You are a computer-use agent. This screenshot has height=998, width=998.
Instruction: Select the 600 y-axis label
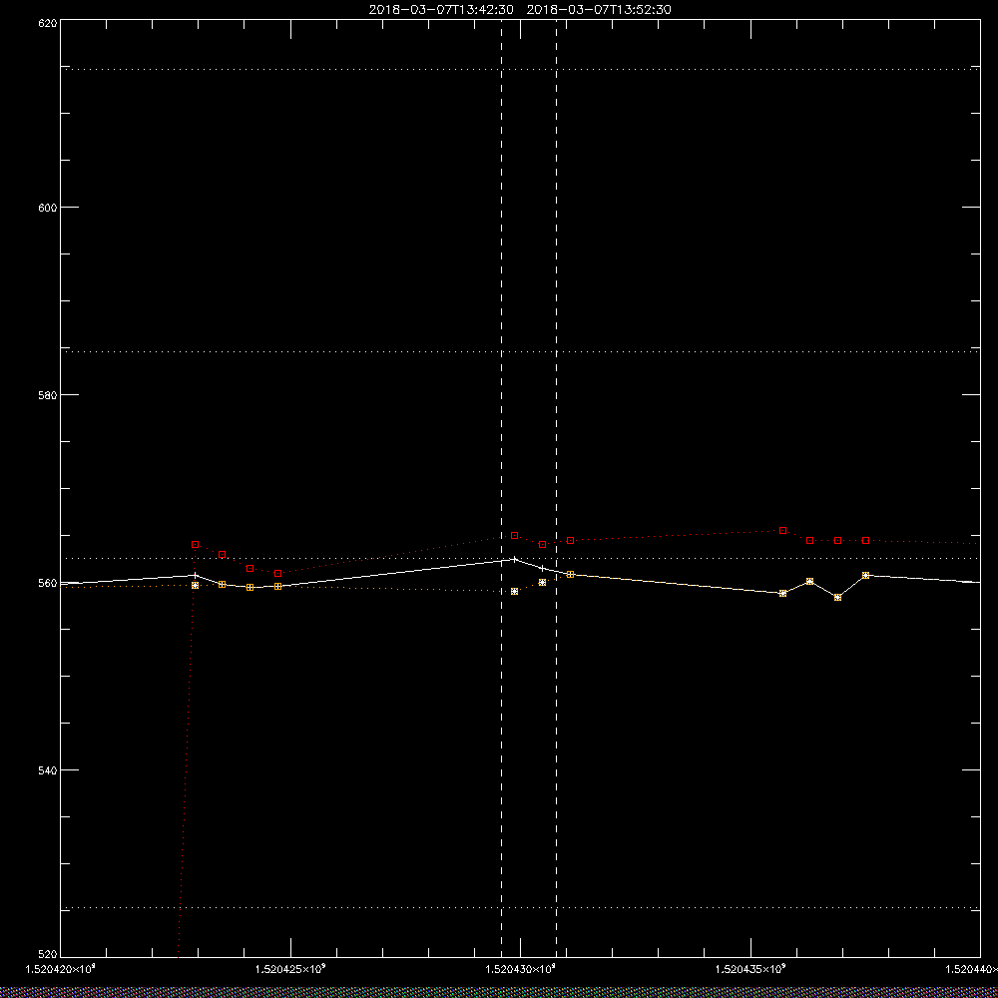click(48, 208)
